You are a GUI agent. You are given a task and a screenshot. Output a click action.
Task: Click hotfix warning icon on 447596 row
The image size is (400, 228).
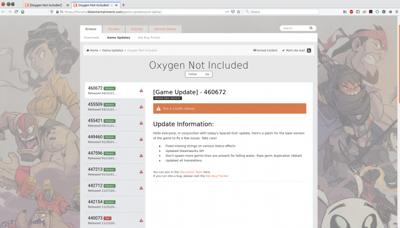click(141, 156)
